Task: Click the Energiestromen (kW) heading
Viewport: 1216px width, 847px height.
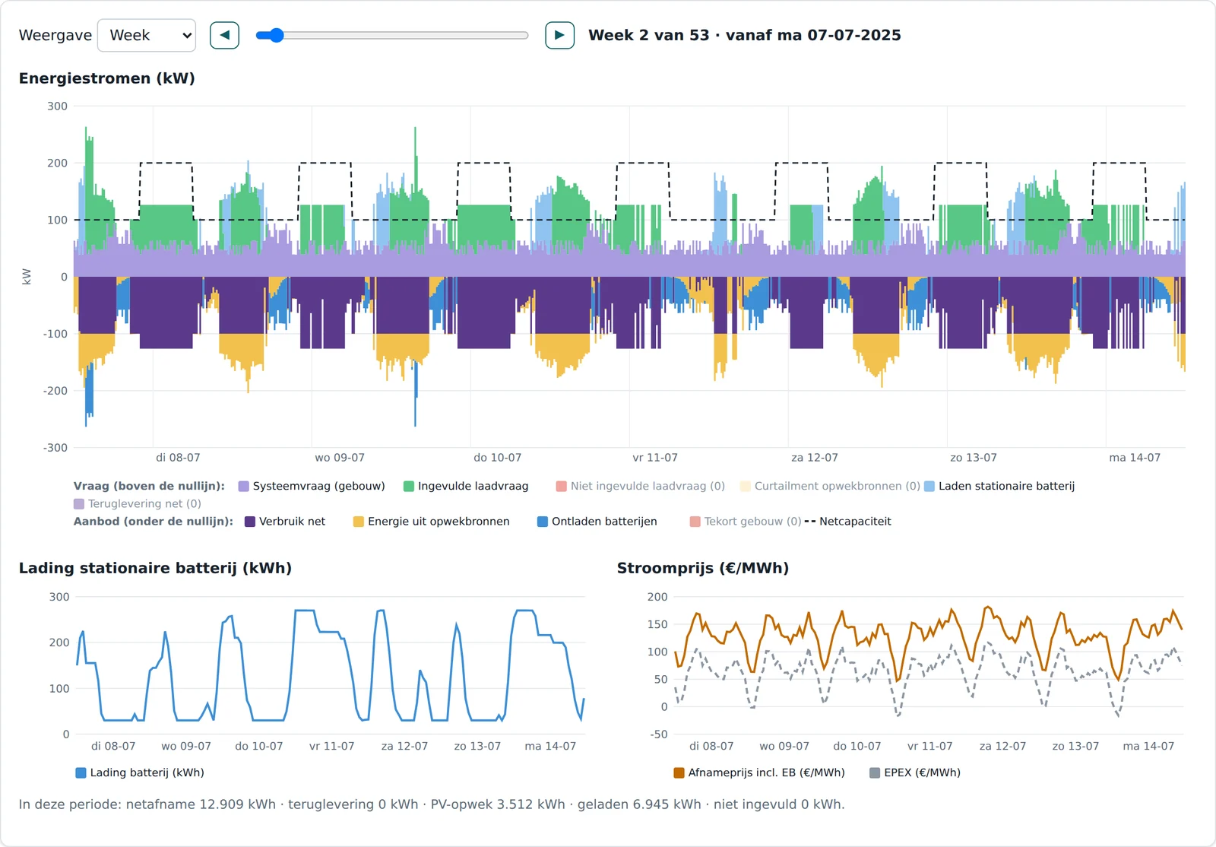Action: coord(107,78)
